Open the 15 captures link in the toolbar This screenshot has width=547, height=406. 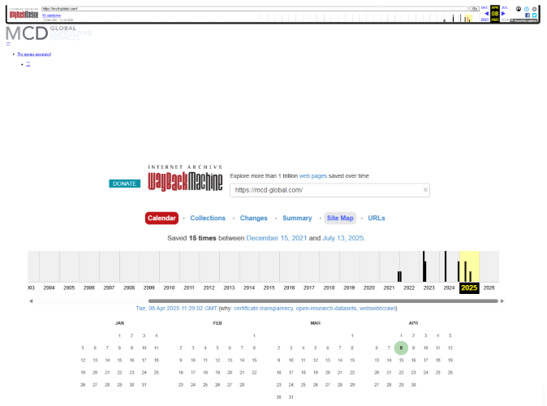coord(51,15)
